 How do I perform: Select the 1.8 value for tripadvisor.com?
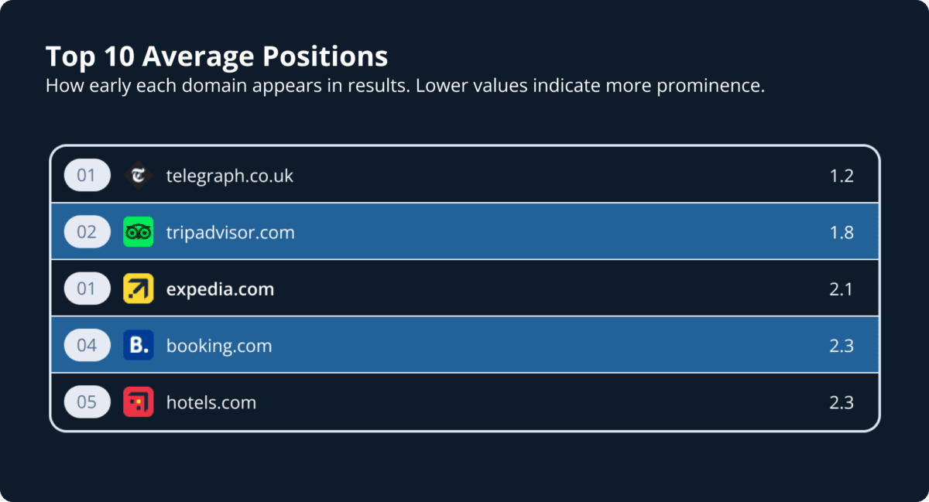pyautogui.click(x=842, y=232)
